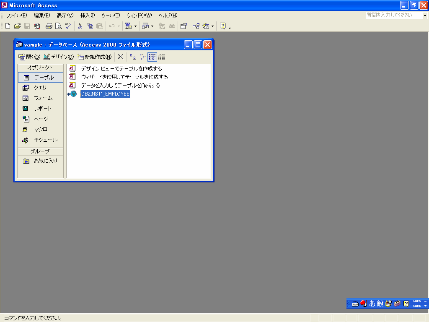
Task: Switch to Details view
Action: tap(162, 57)
